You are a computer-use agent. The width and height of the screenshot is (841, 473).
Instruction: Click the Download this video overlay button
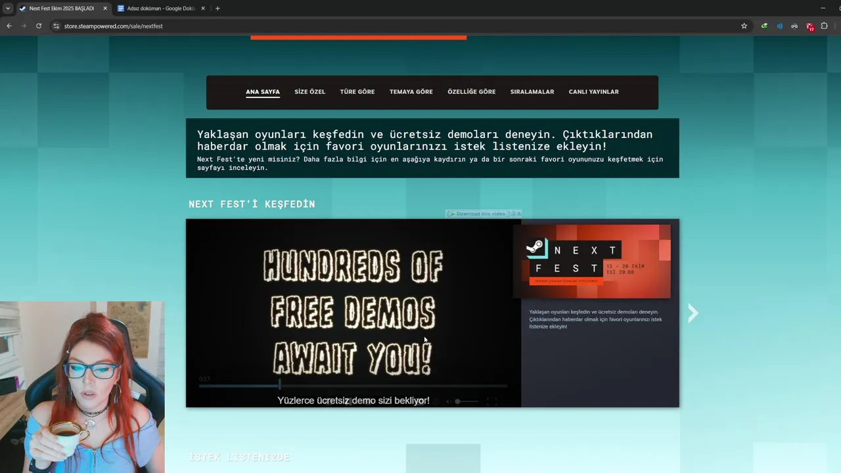[x=478, y=214]
